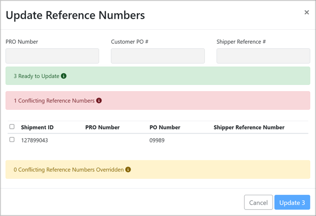
Task: Click info icon beside 3 Ready to Update
Action: click(64, 76)
